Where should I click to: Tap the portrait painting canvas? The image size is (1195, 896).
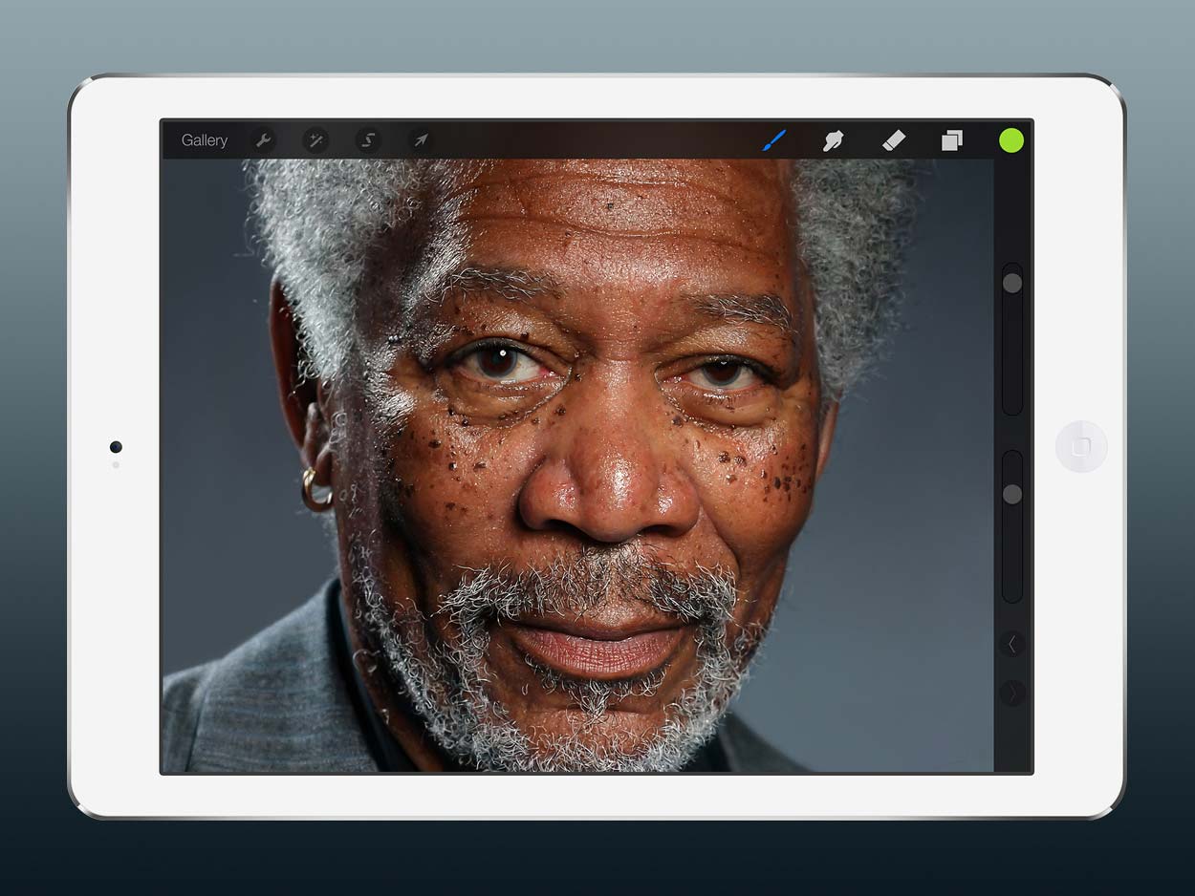[x=577, y=465]
